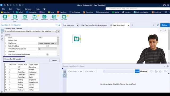Open the Spatial tool category
Screen dimensions: 170x96
tap(116, 12)
